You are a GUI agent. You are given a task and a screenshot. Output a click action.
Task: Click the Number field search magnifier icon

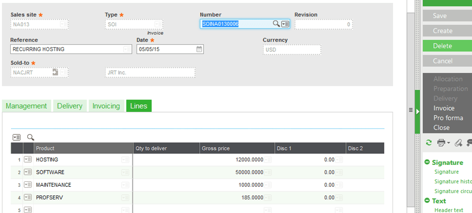click(276, 24)
